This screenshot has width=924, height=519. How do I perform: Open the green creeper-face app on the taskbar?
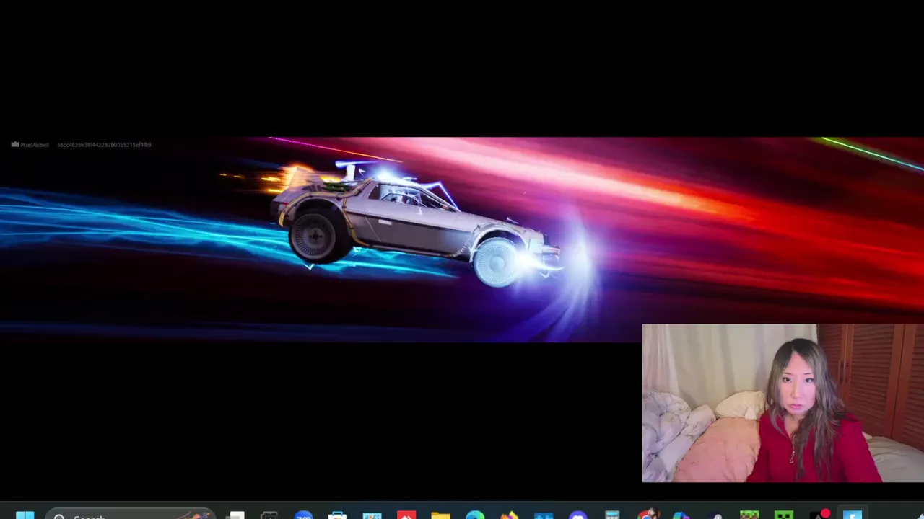tap(784, 515)
